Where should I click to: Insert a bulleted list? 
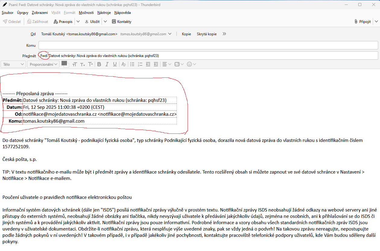click(132, 64)
